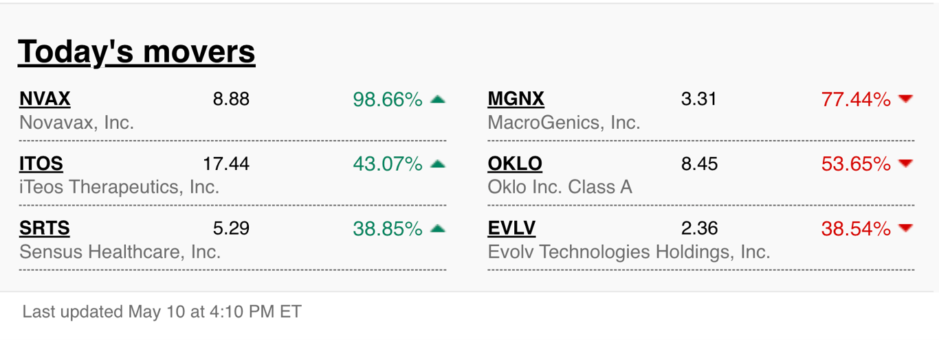Open the MGNX ticker link

(x=516, y=99)
